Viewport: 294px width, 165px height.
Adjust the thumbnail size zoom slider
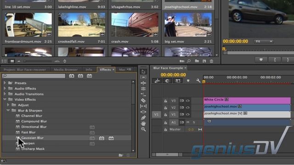pyautogui.click(x=38, y=61)
